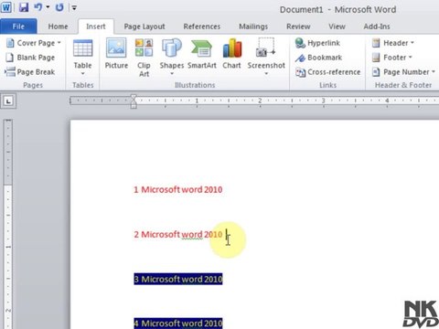
Task: Redo the last action
Action: [x=59, y=7]
